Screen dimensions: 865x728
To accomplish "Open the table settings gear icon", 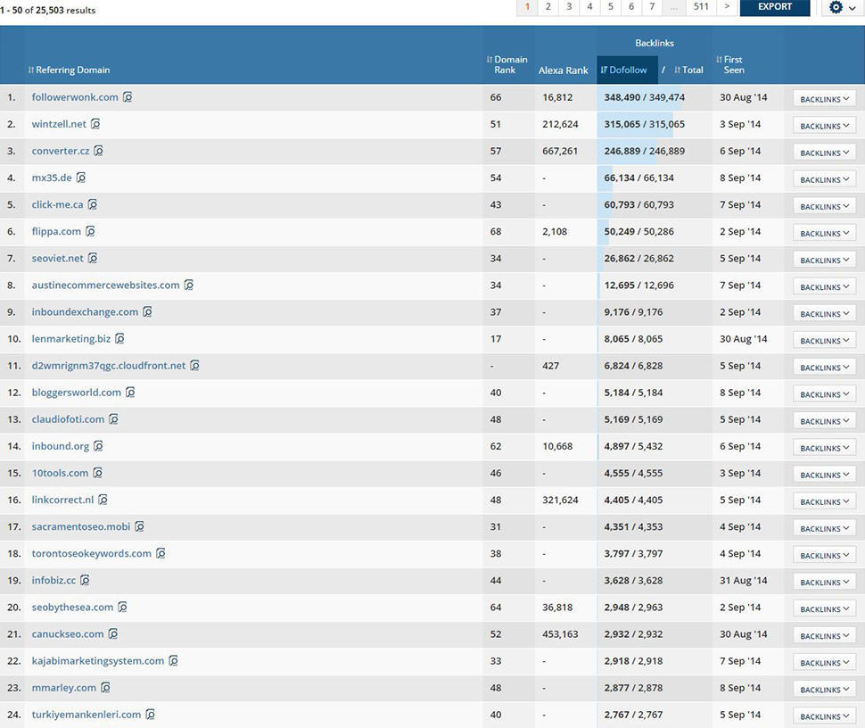I will point(836,7).
